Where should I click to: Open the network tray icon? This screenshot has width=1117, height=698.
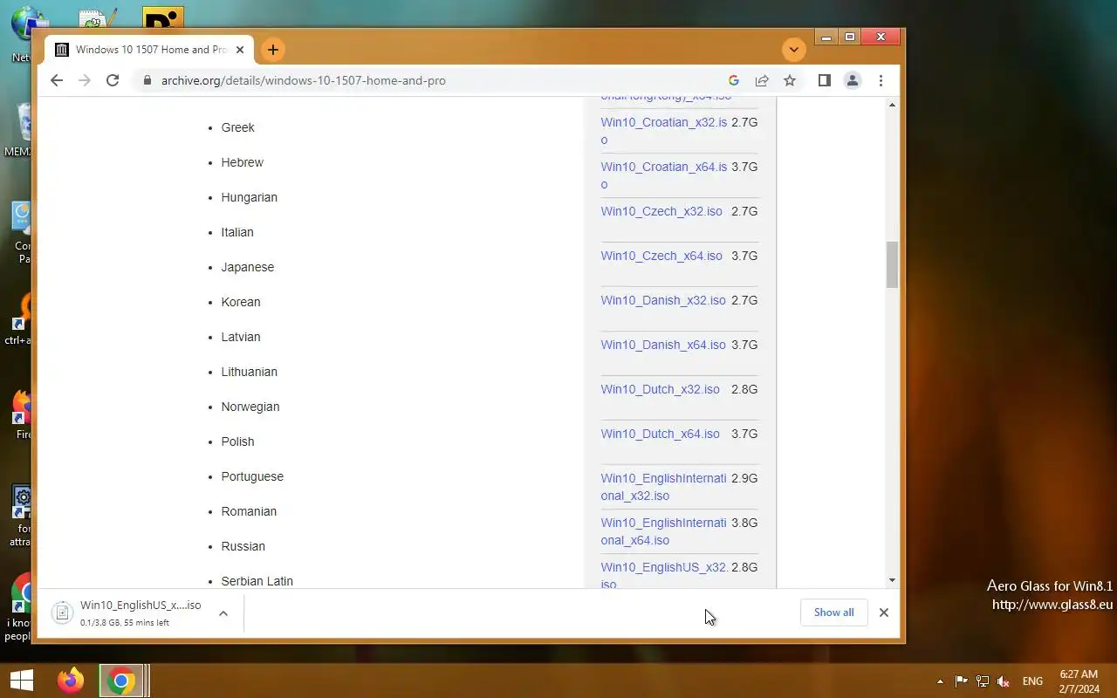coord(983,681)
